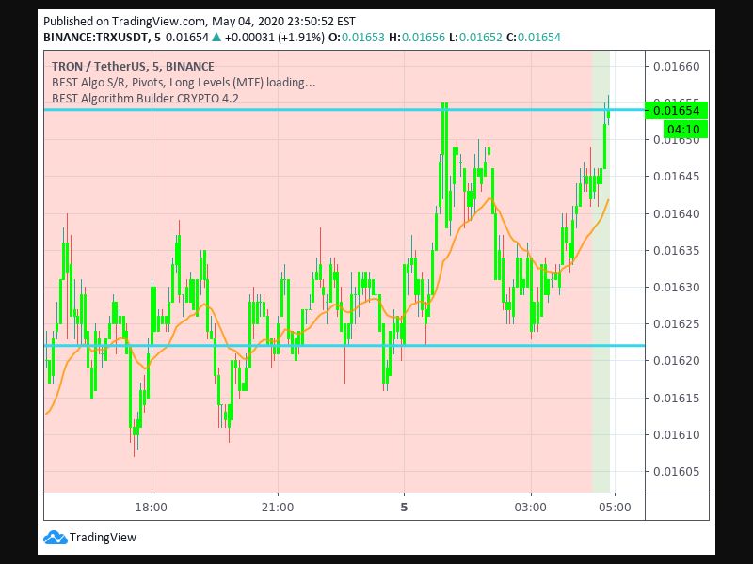Image resolution: width=753 pixels, height=564 pixels.
Task: Select the BEST Algorithm Builder CRYPTO 4.2 label
Action: [x=145, y=99]
